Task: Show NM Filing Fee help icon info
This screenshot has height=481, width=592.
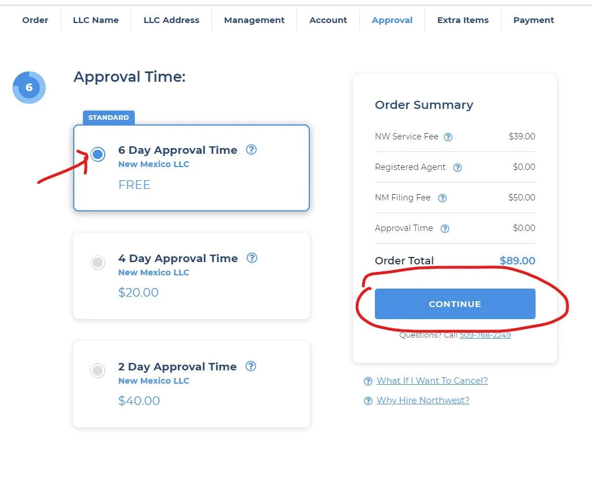Action: point(442,198)
